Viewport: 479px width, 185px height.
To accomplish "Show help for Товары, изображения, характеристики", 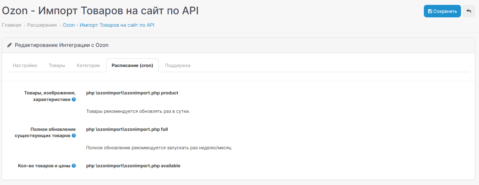I will (74, 100).
